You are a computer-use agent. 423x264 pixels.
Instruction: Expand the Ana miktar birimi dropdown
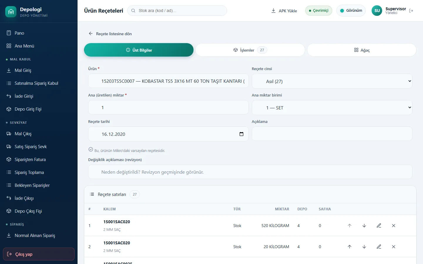[332, 108]
